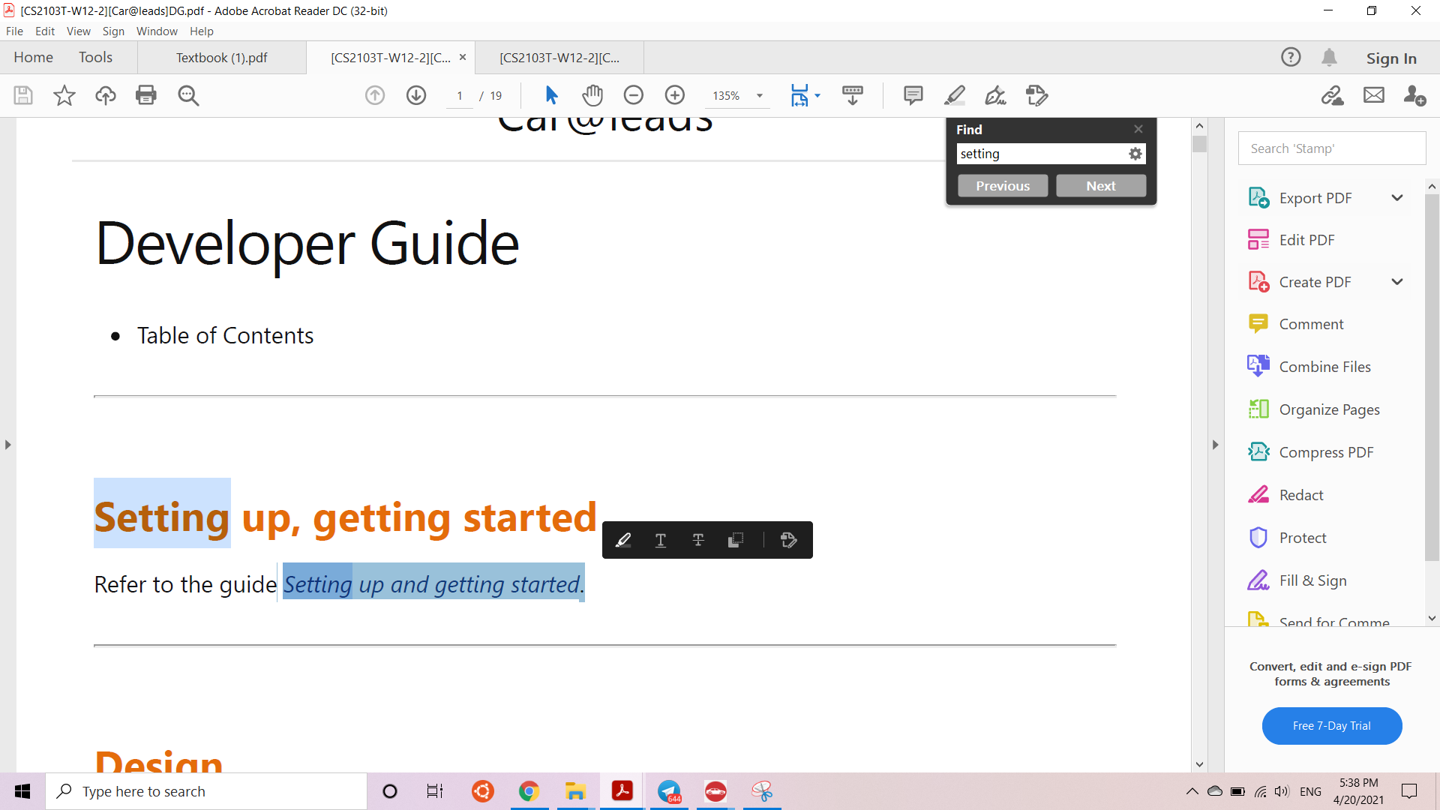Image resolution: width=1440 pixels, height=810 pixels.
Task: Open the View menu
Action: 78,31
